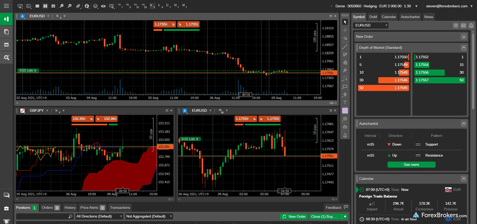Screen dimensions: 477x224
Task: Click the green New Order button
Action: coord(294,216)
